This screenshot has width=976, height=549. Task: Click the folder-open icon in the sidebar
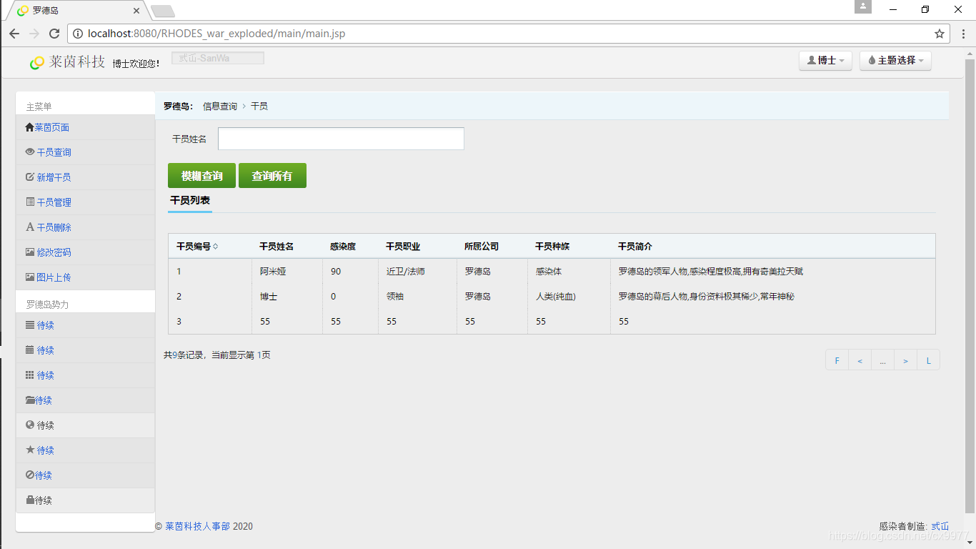[x=29, y=400]
